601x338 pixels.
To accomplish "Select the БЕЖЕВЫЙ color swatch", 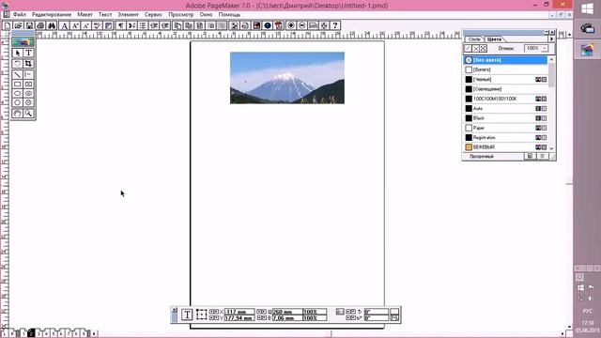I will (x=469, y=147).
